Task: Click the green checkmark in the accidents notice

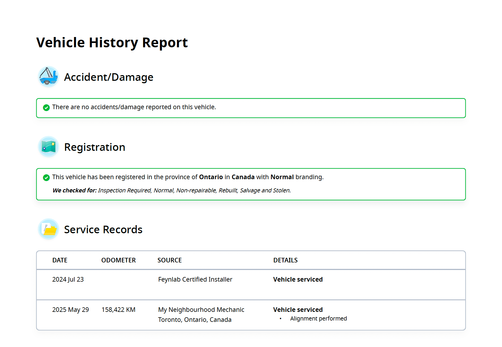Action: pyautogui.click(x=46, y=108)
